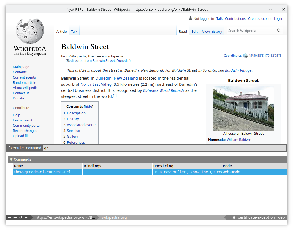Focus the Execute command prompt input
Viewport: 293px width, 230px height.
tap(164, 148)
